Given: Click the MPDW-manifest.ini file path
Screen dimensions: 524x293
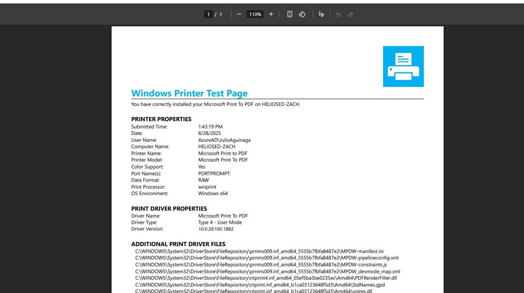Looking at the screenshot, I should click(x=259, y=251).
